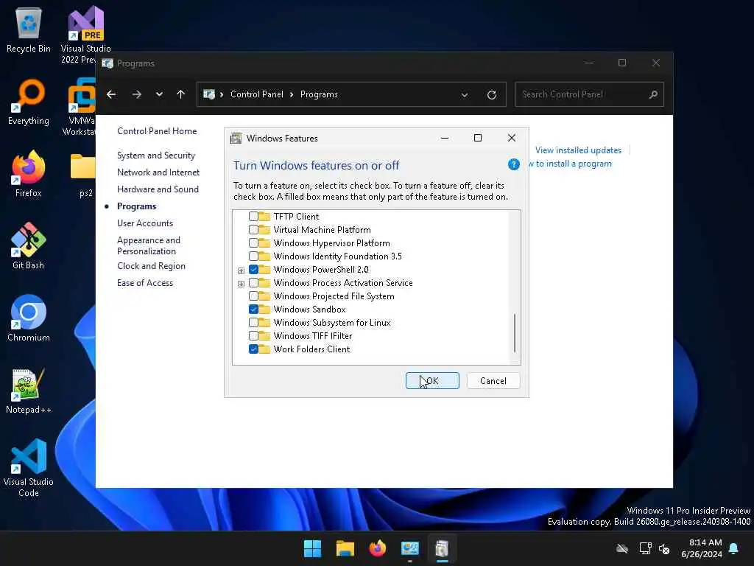Click OK in Windows Features dialog
Image resolution: width=754 pixels, height=566 pixels.
[431, 381]
